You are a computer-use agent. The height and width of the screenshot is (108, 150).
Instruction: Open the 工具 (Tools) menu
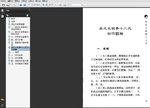click(x=31, y=1)
